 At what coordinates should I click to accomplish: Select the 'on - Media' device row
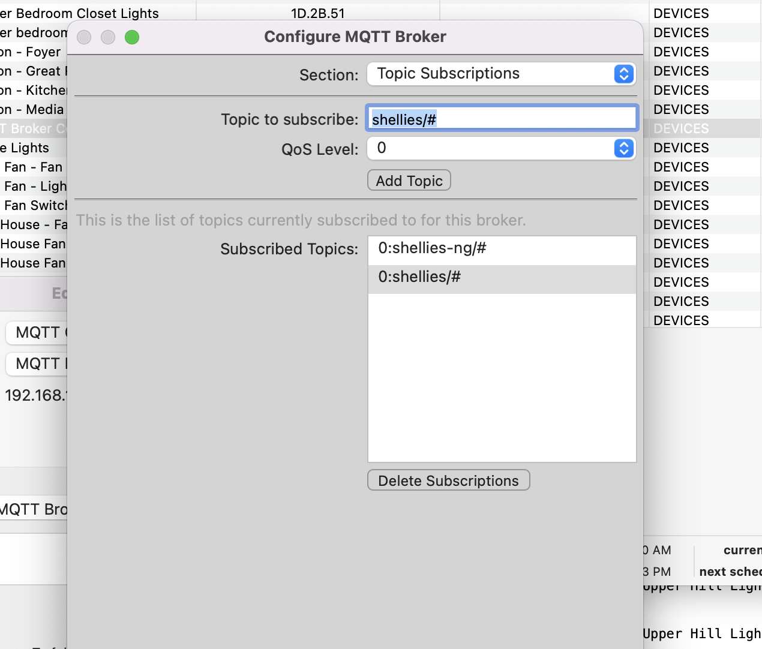point(32,109)
